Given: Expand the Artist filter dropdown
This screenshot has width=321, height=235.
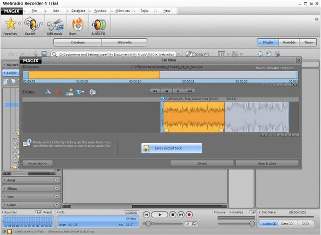Looking at the screenshot, I should (x=57, y=180).
